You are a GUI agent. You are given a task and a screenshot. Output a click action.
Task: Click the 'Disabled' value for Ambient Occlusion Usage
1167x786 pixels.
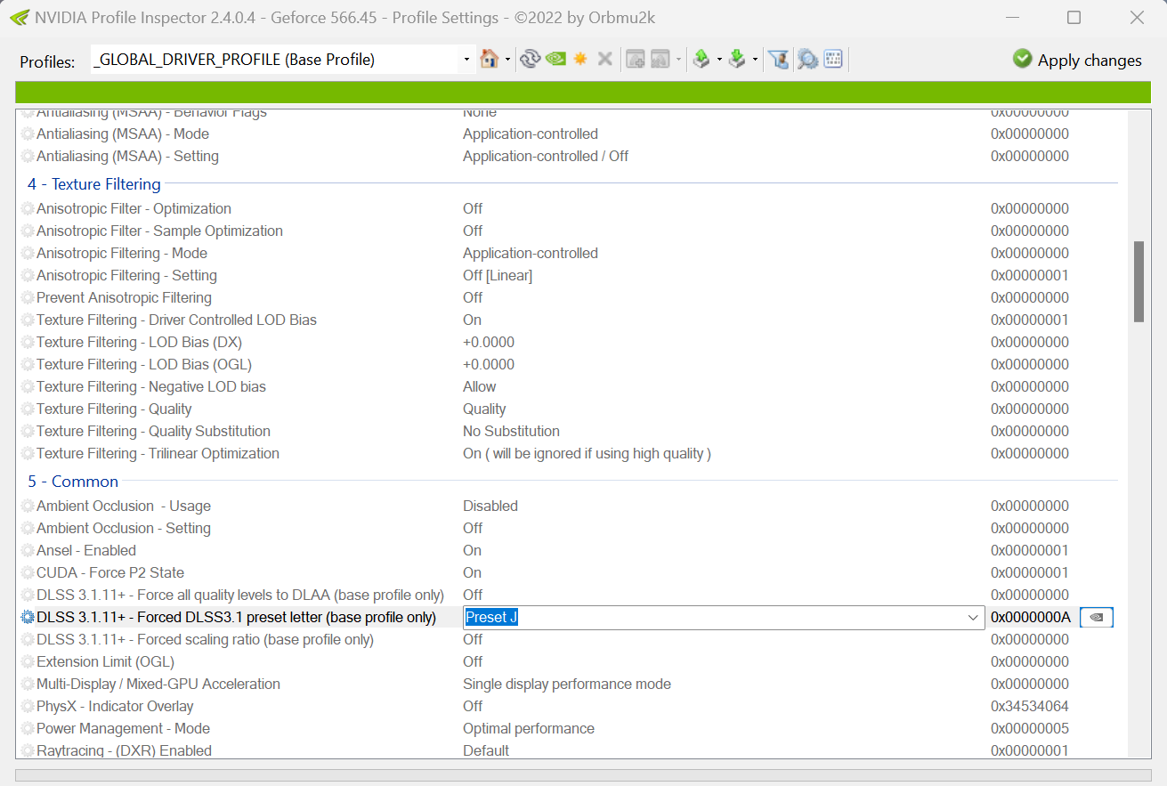[490, 506]
